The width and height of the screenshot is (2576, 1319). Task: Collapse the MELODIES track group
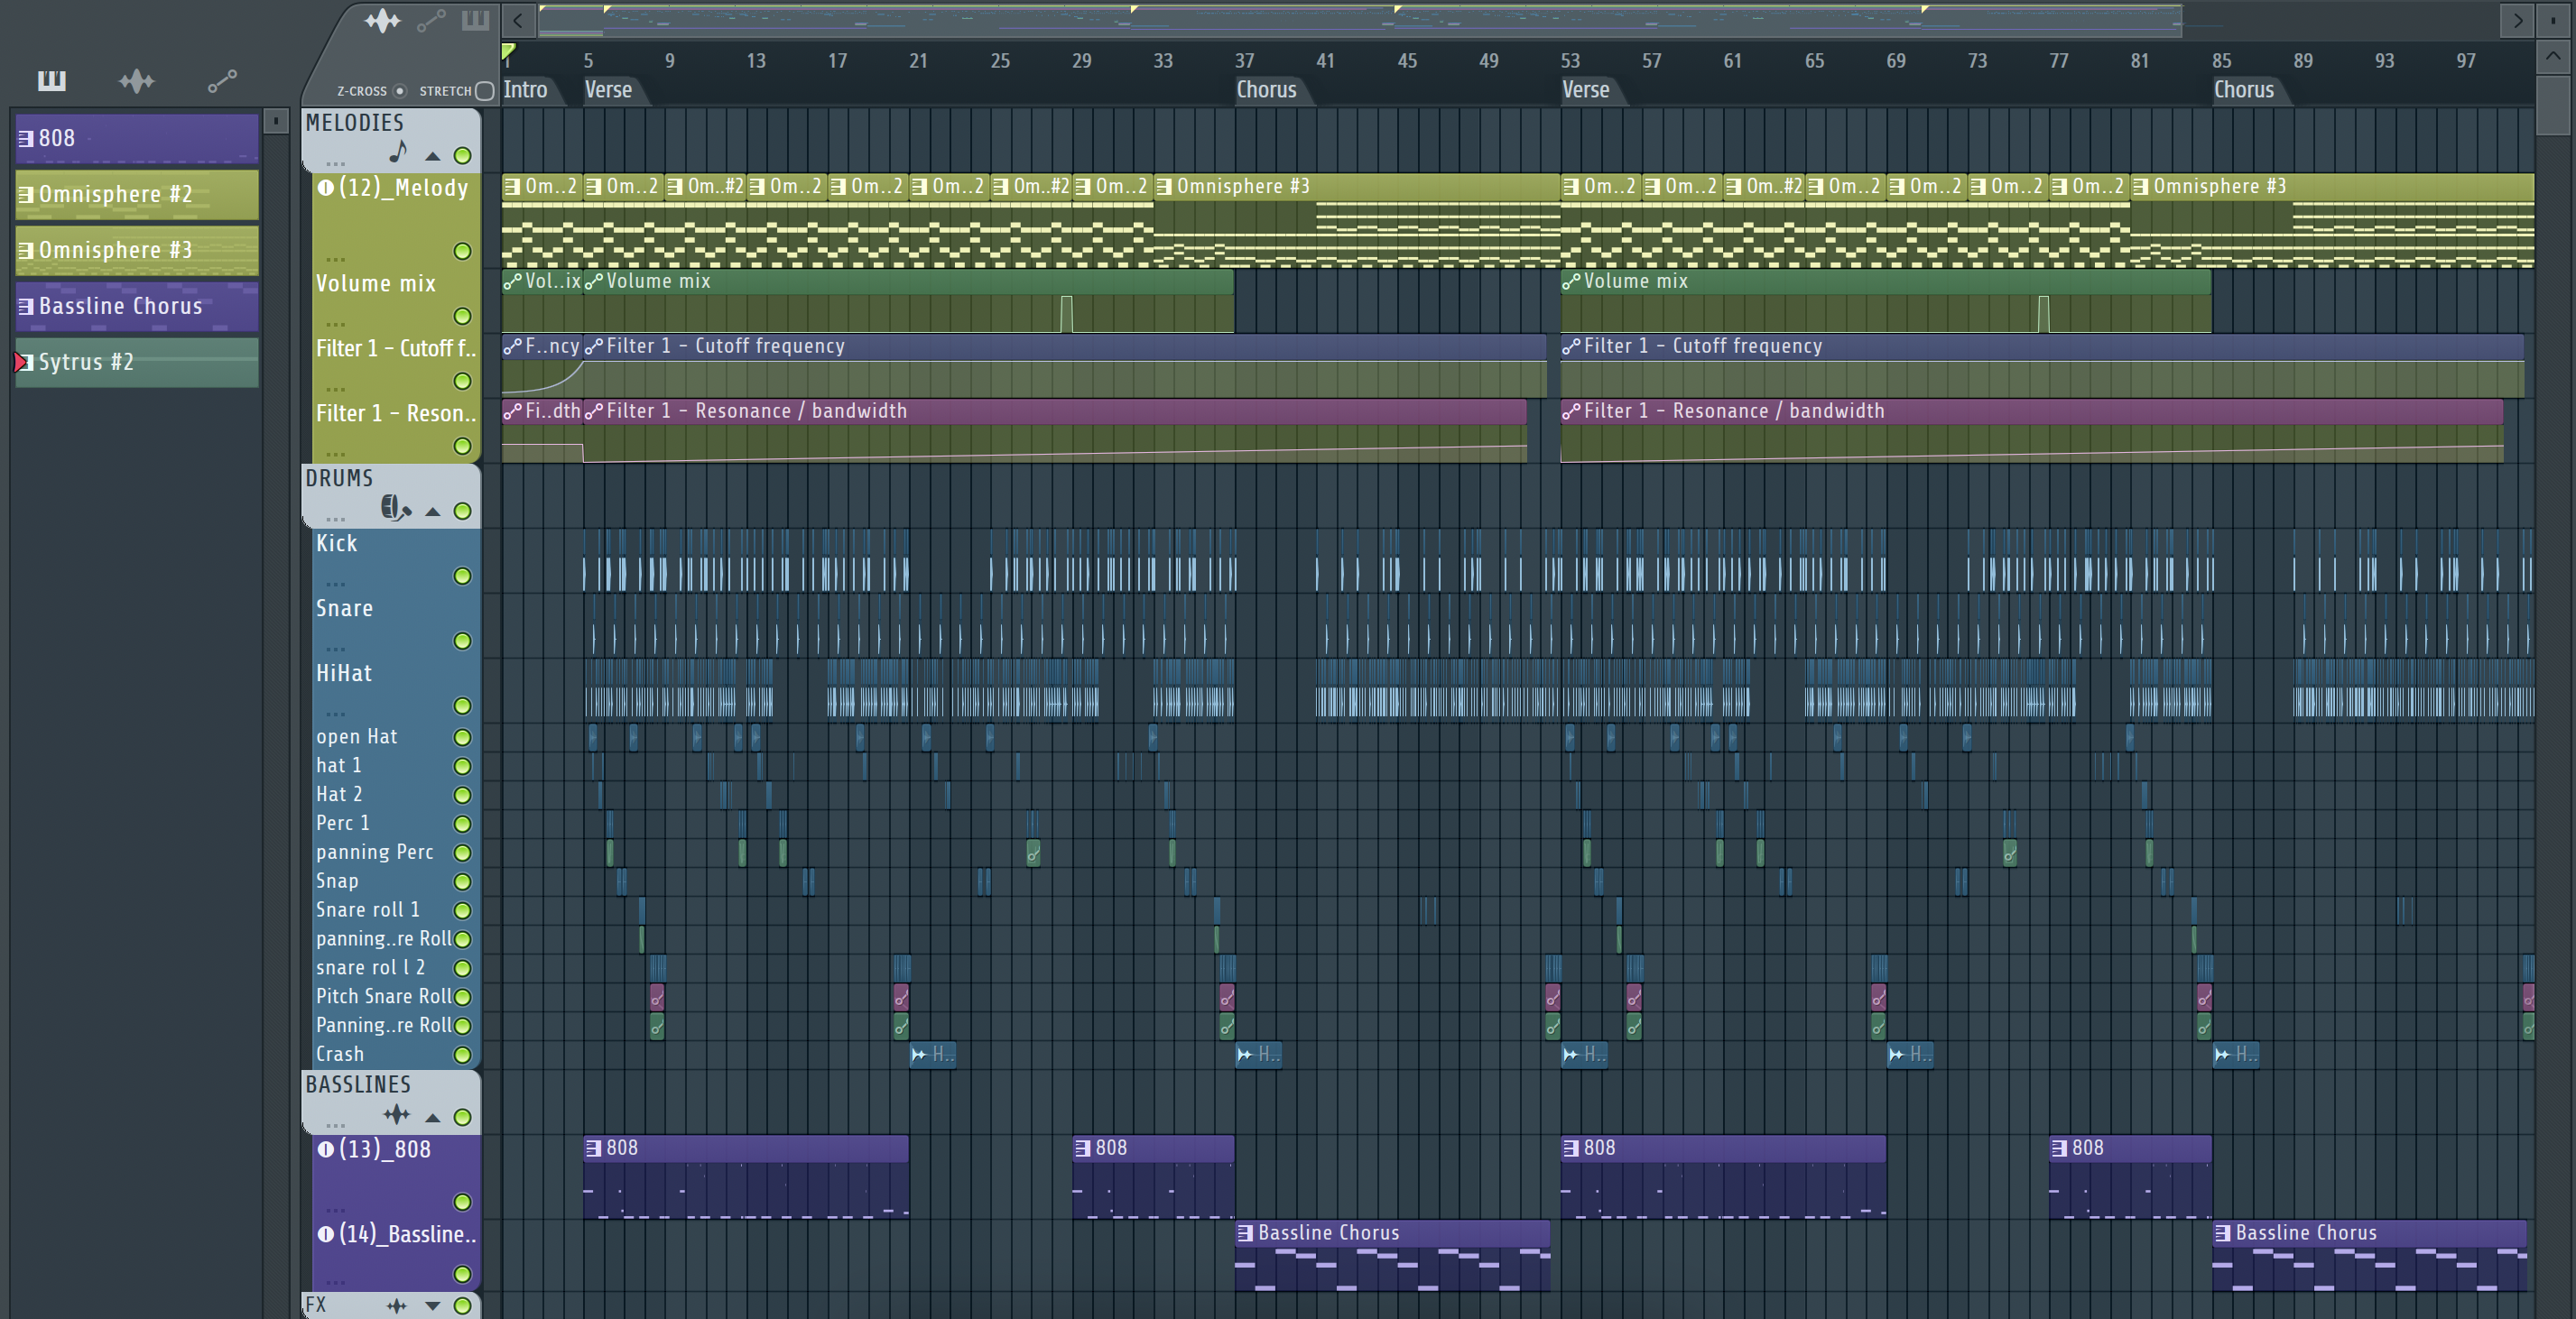[x=432, y=156]
